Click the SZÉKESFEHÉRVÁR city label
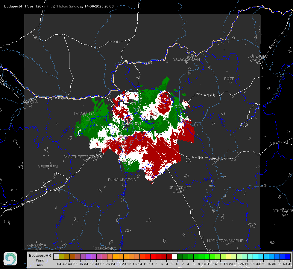The image size is (293, 269). click(85, 157)
